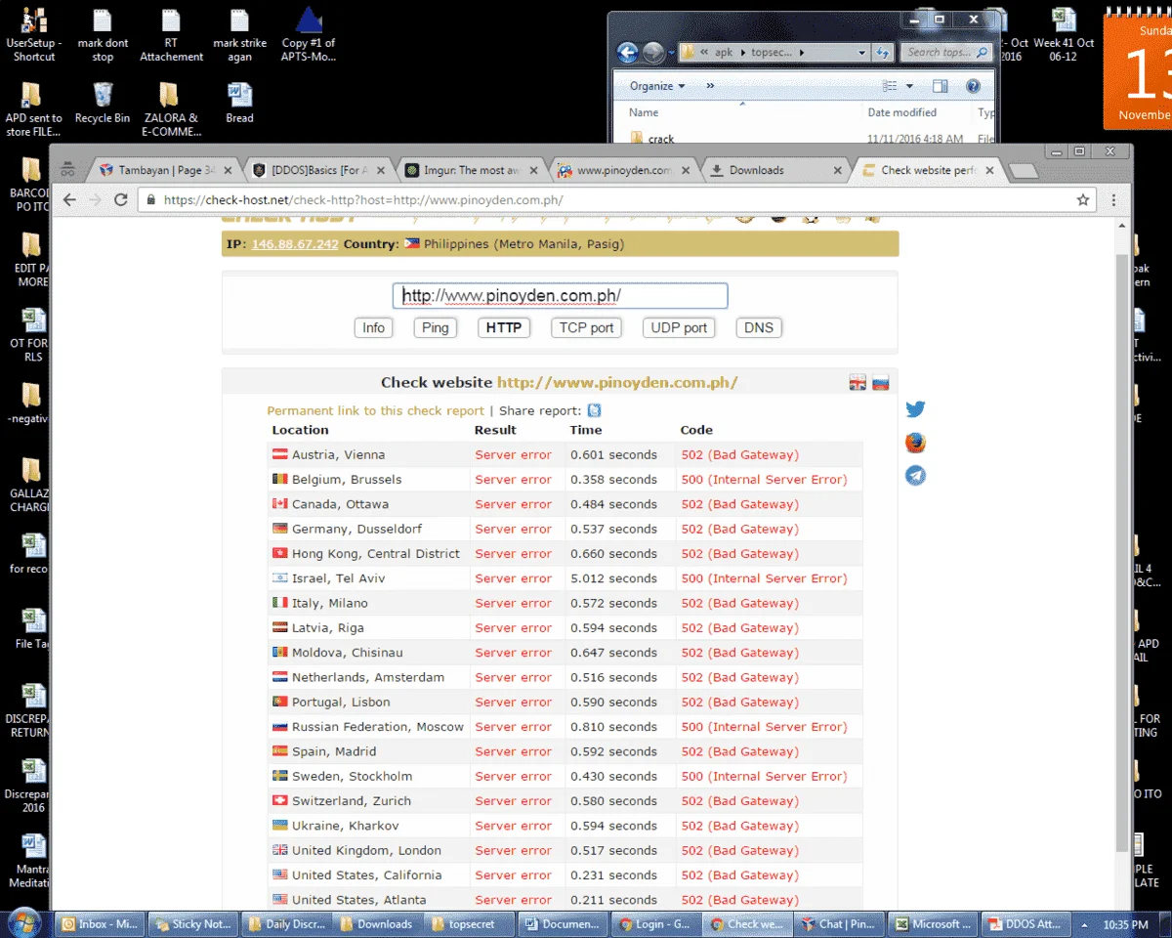Image resolution: width=1172 pixels, height=938 pixels.
Task: Select the crack folder in Explorer
Action: pyautogui.click(x=661, y=139)
